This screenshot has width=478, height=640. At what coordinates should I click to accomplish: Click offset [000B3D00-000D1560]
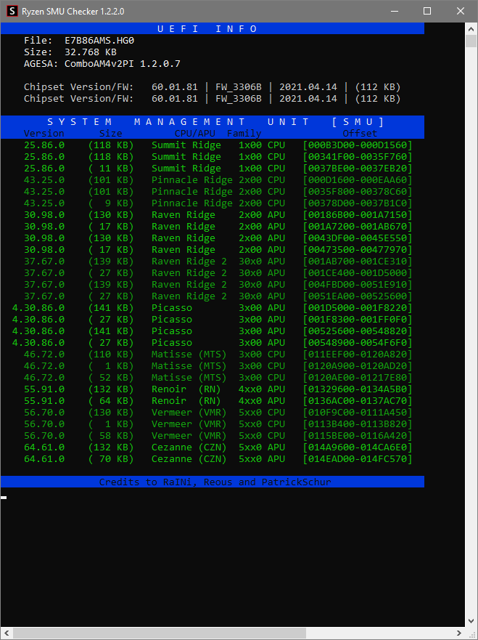tap(358, 145)
